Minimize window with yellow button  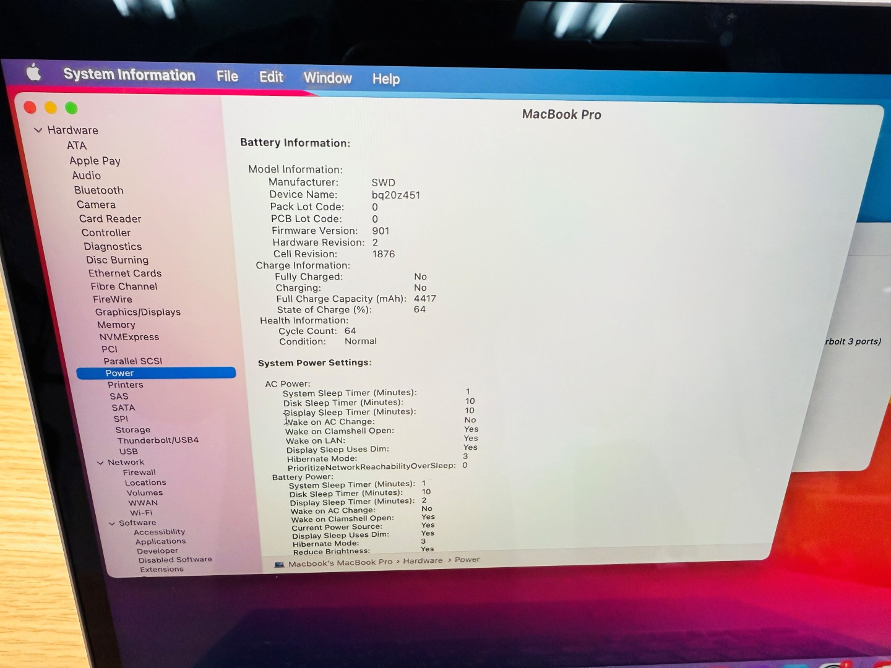coord(51,108)
